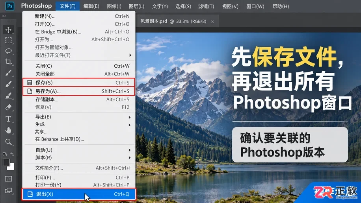This screenshot has height=203, width=361.
Task: Expand the 生成 submenu arrow
Action: [130, 125]
